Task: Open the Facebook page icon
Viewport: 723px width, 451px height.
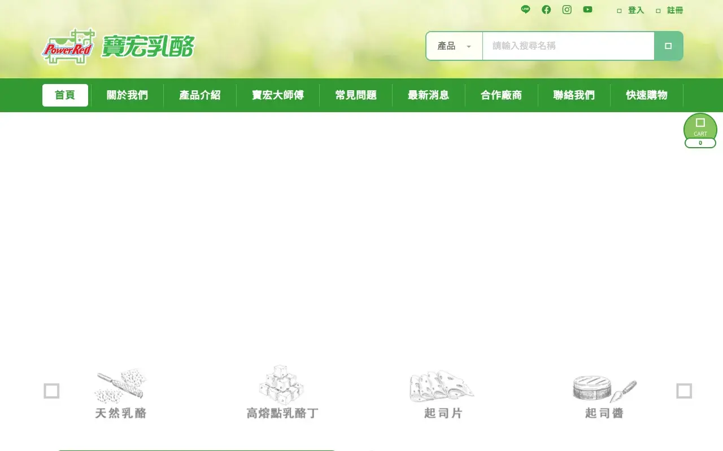Action: point(546,10)
